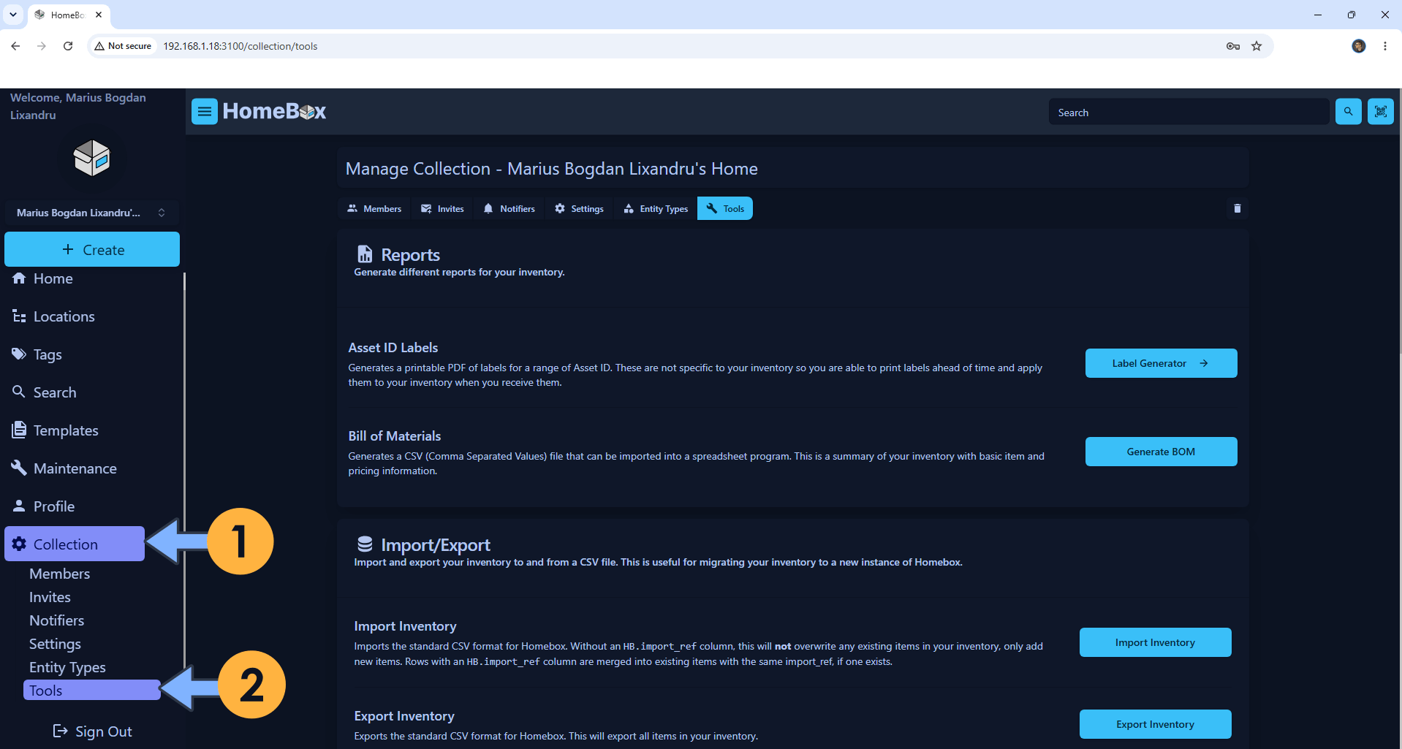Click the browser address bar URL
1402x749 pixels.
click(240, 46)
